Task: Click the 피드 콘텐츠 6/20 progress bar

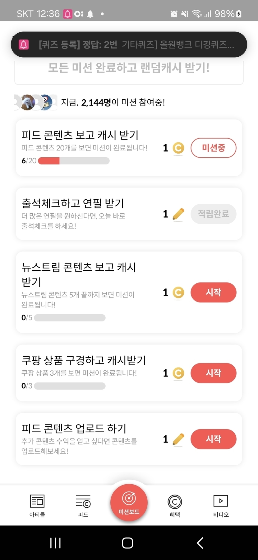Action: [x=74, y=161]
